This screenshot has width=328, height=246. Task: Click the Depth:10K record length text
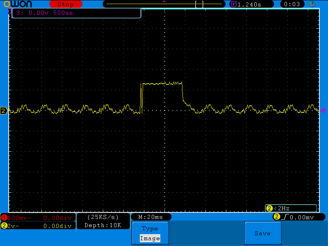tap(103, 225)
